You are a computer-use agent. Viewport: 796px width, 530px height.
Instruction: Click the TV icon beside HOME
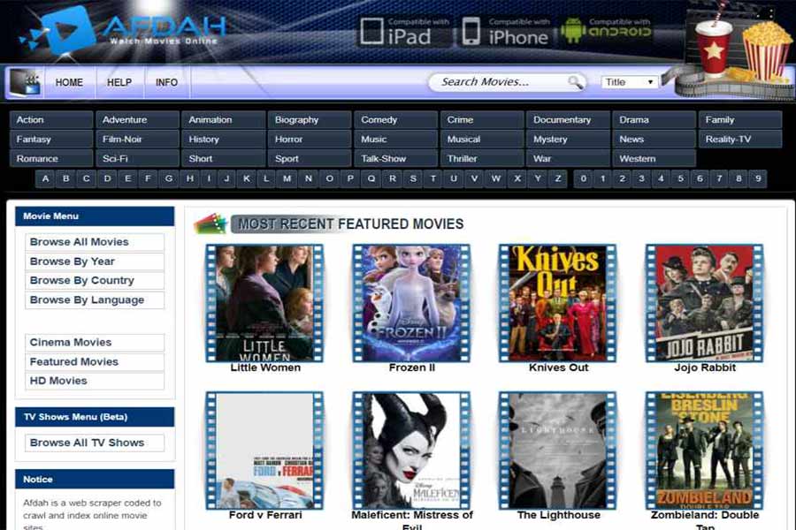pos(25,83)
